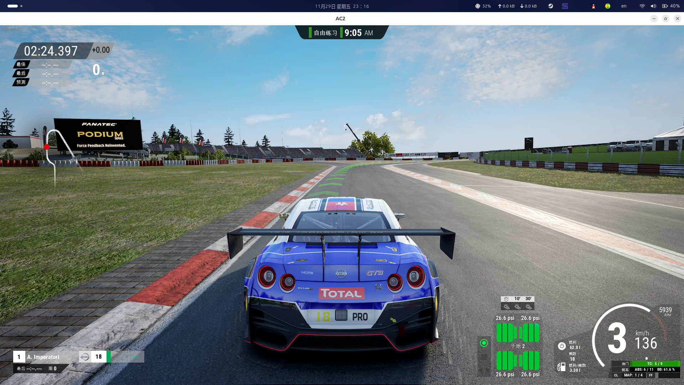The height and width of the screenshot is (385, 684).
Task: Open the QQ penguin tray icon
Action: [x=594, y=6]
